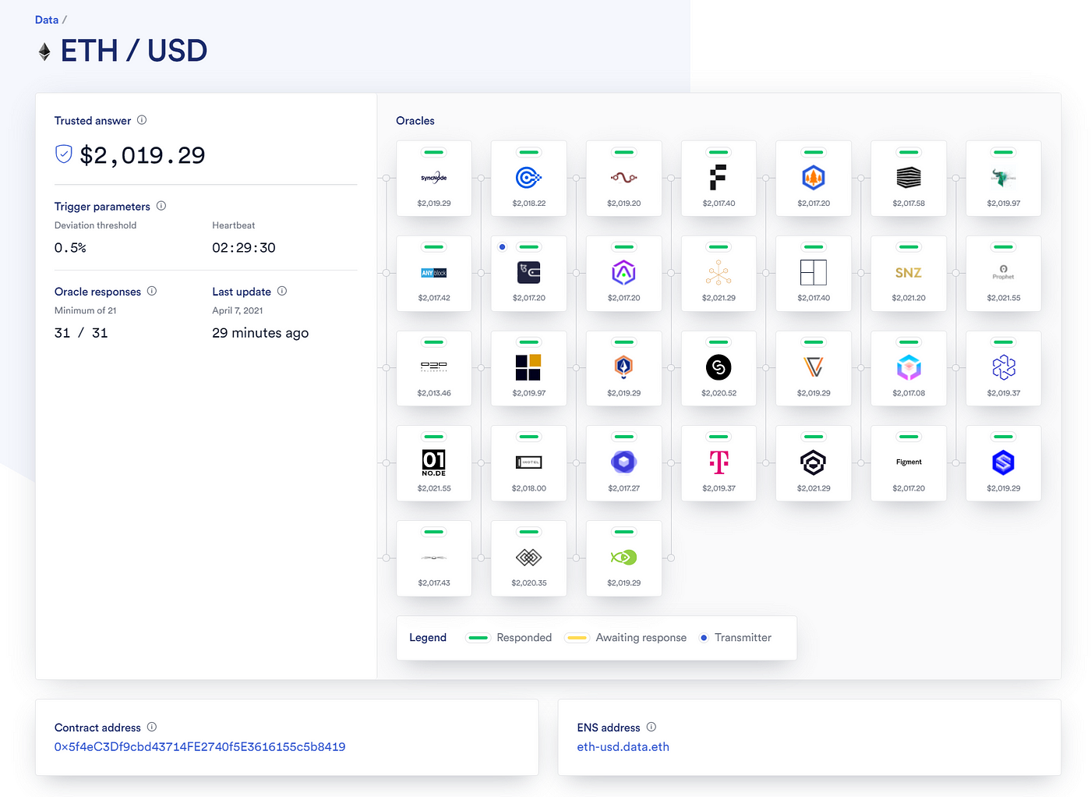Click the $2,013.46 oracle price
This screenshot has height=797, width=1091.
434,393
